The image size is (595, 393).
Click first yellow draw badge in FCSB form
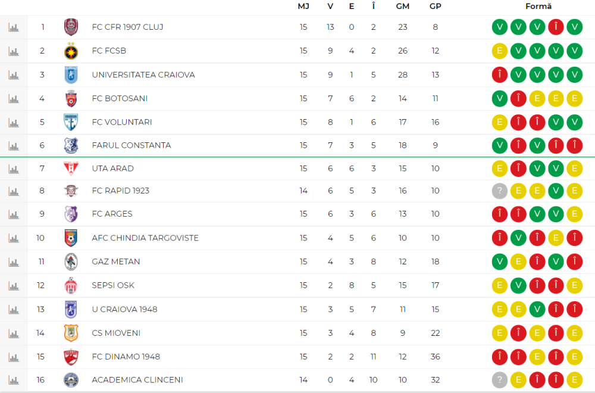click(500, 51)
